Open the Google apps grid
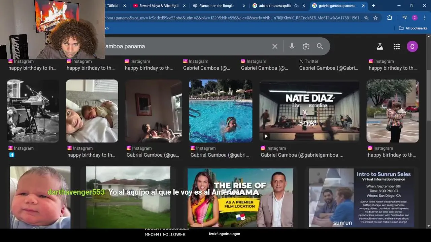Viewport: 431px width, 242px height. click(x=397, y=47)
